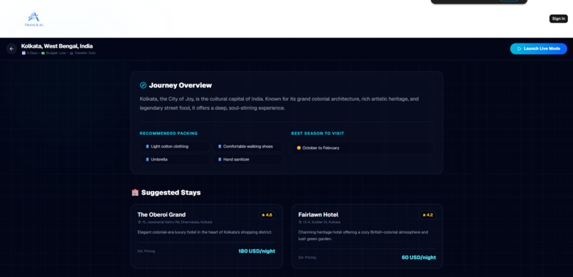Click the icon beside Light cotton clothing
Image resolution: width=573 pixels, height=277 pixels.
coord(147,146)
